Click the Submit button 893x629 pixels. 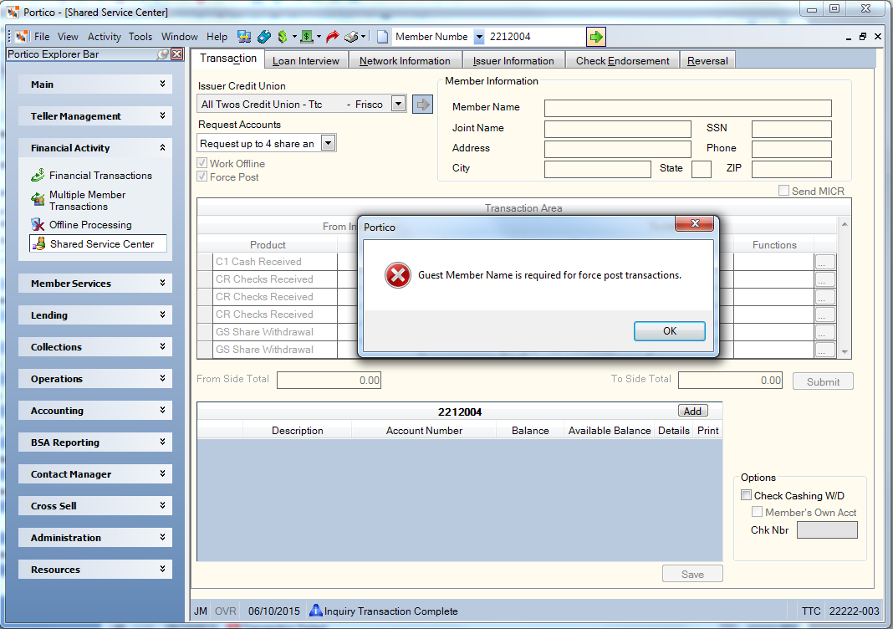pyautogui.click(x=823, y=381)
